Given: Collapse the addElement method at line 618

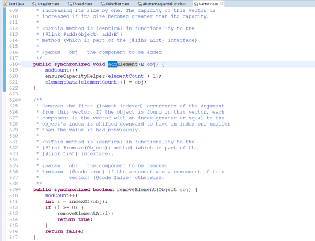Looking at the screenshot, I should tap(19, 64).
